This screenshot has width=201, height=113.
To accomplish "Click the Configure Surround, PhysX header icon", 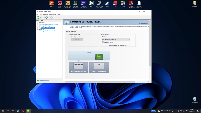I will tap(67, 22).
